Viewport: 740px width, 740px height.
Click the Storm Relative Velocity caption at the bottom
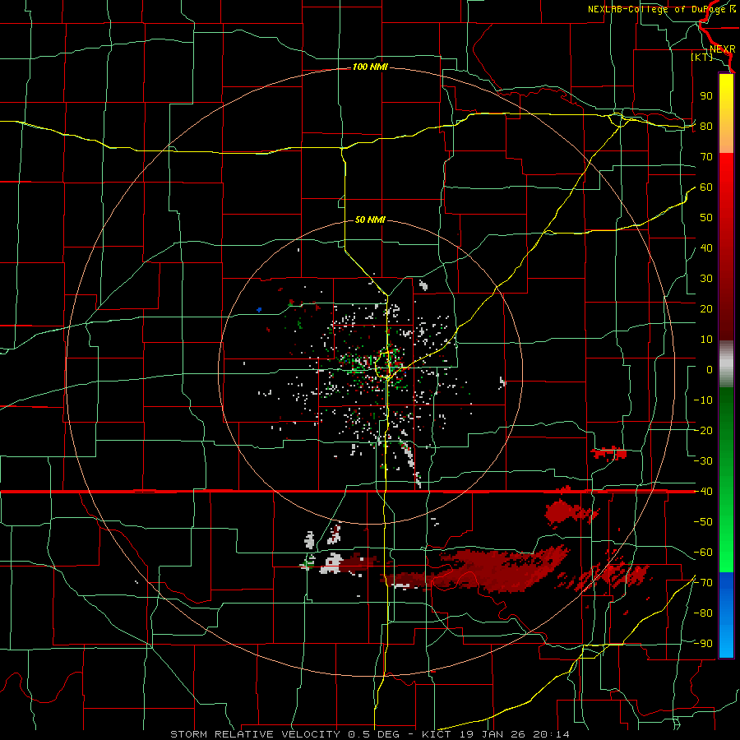tap(369, 734)
